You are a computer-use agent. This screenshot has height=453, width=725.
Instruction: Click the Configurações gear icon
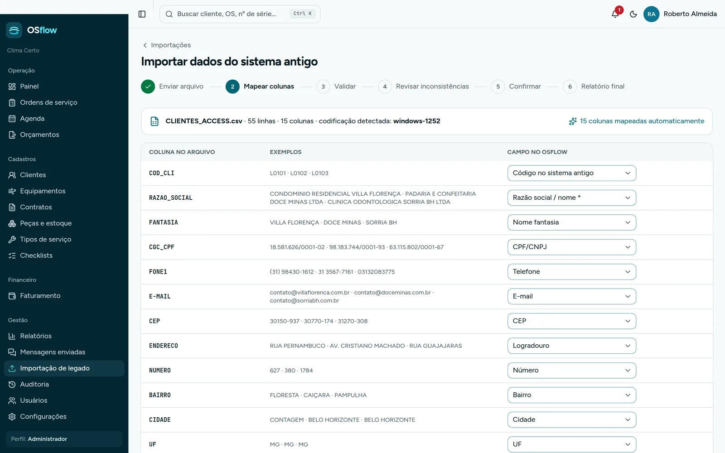12,416
